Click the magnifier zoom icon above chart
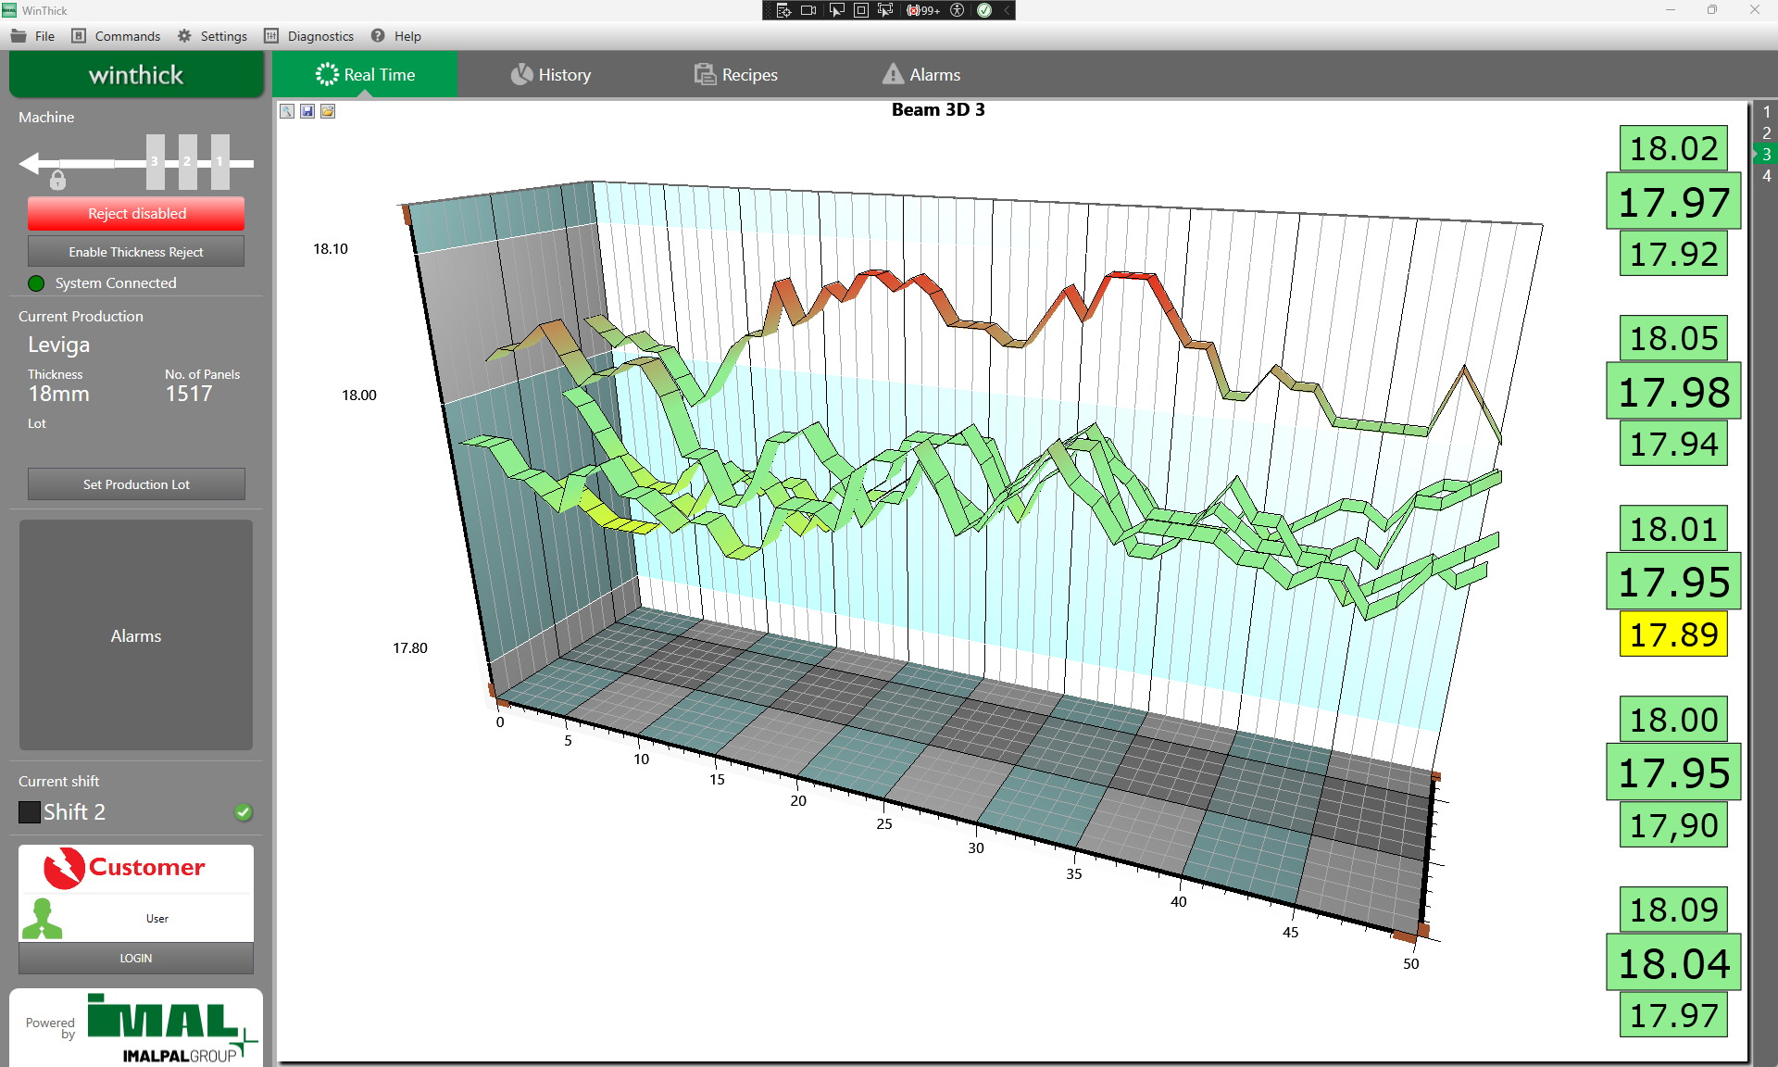 click(x=287, y=111)
